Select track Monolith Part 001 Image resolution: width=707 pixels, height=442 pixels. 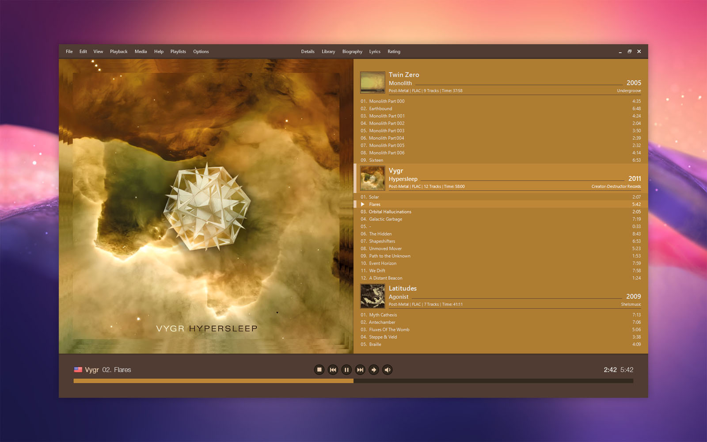click(x=501, y=116)
